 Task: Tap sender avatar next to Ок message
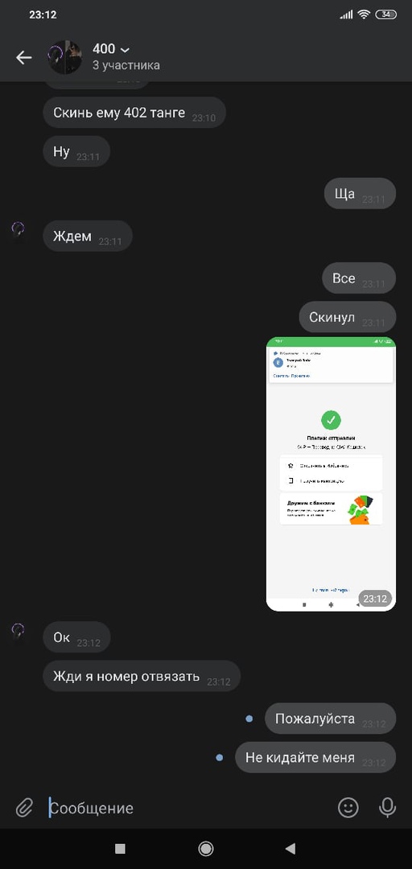[x=19, y=630]
